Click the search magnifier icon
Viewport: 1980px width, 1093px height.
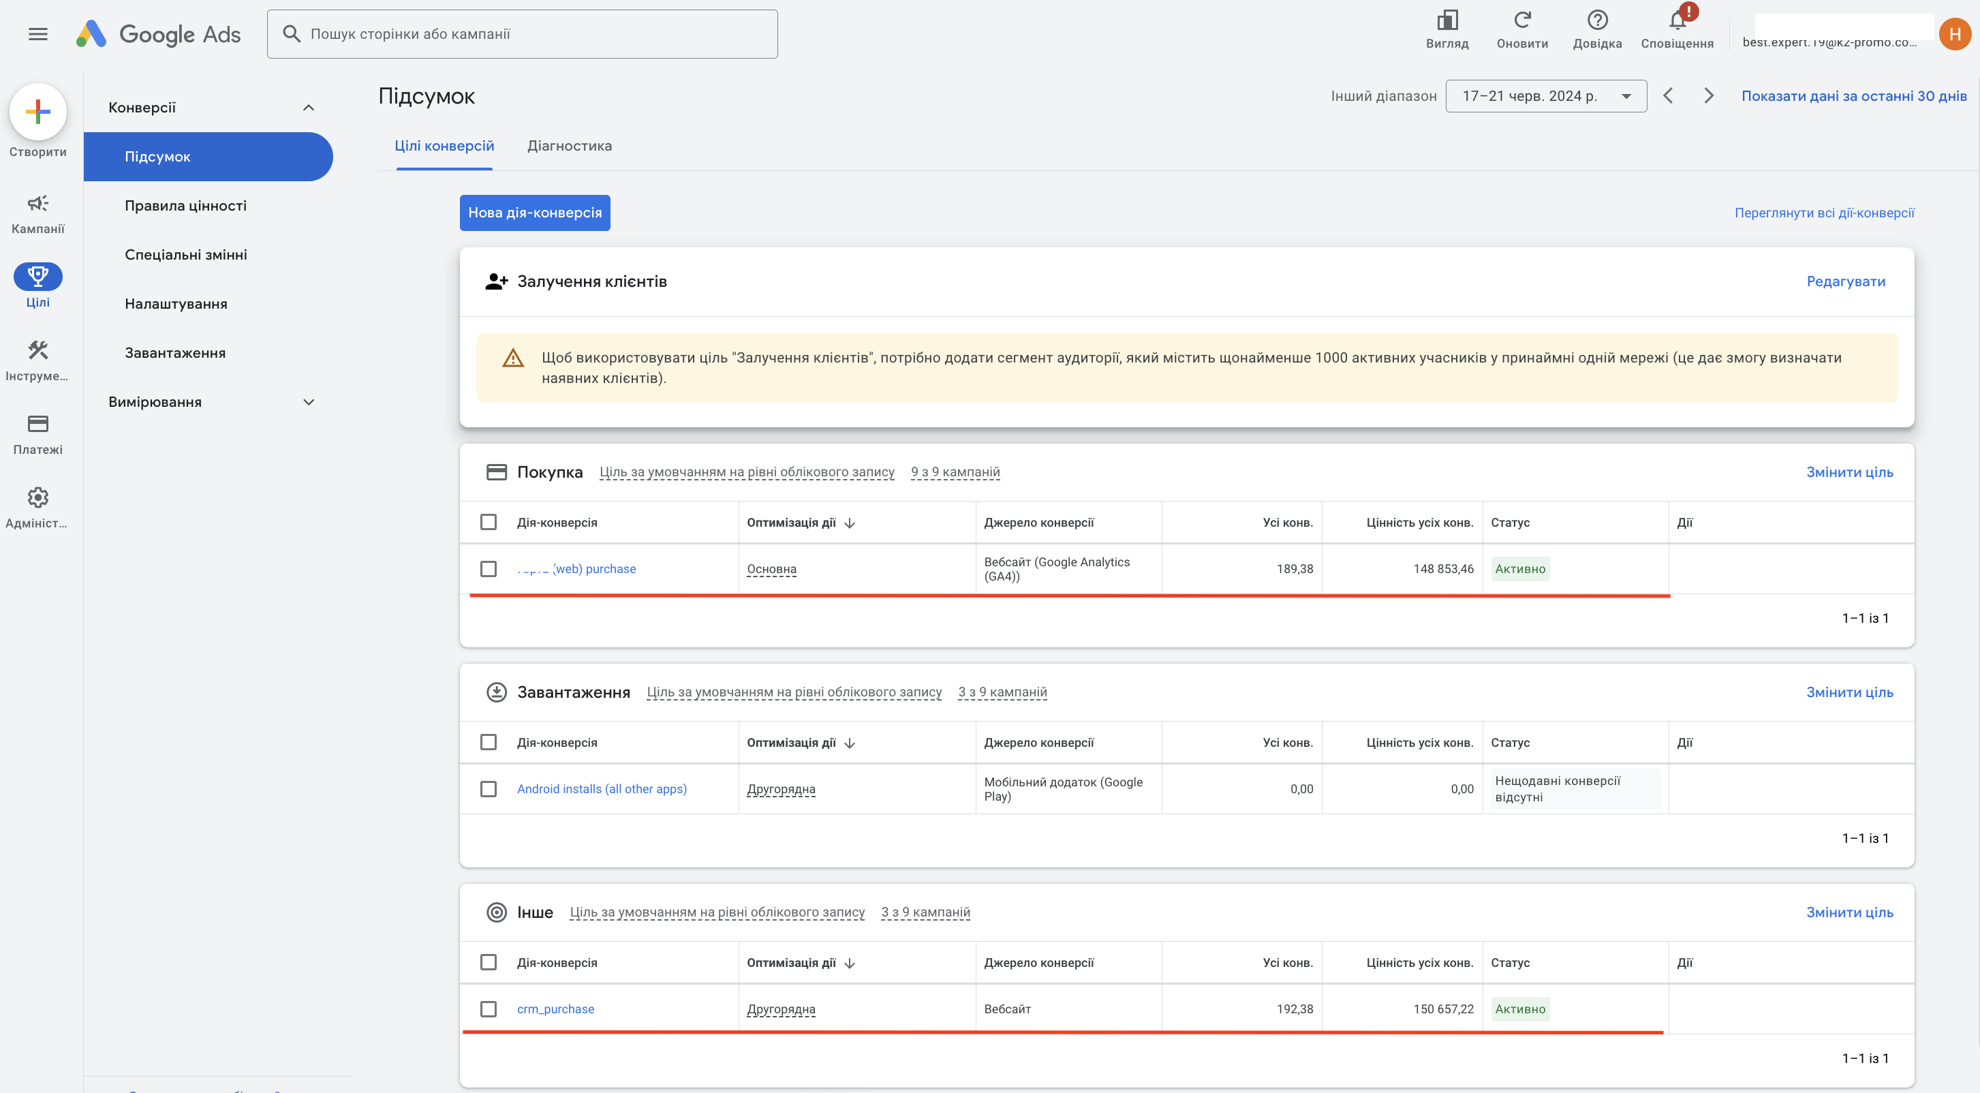coord(292,34)
